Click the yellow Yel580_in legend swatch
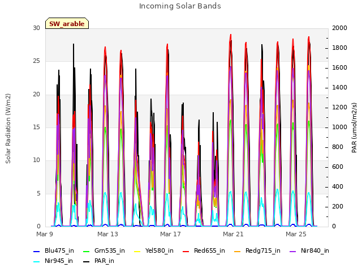The height and width of the screenshot is (272, 362). point(137,252)
